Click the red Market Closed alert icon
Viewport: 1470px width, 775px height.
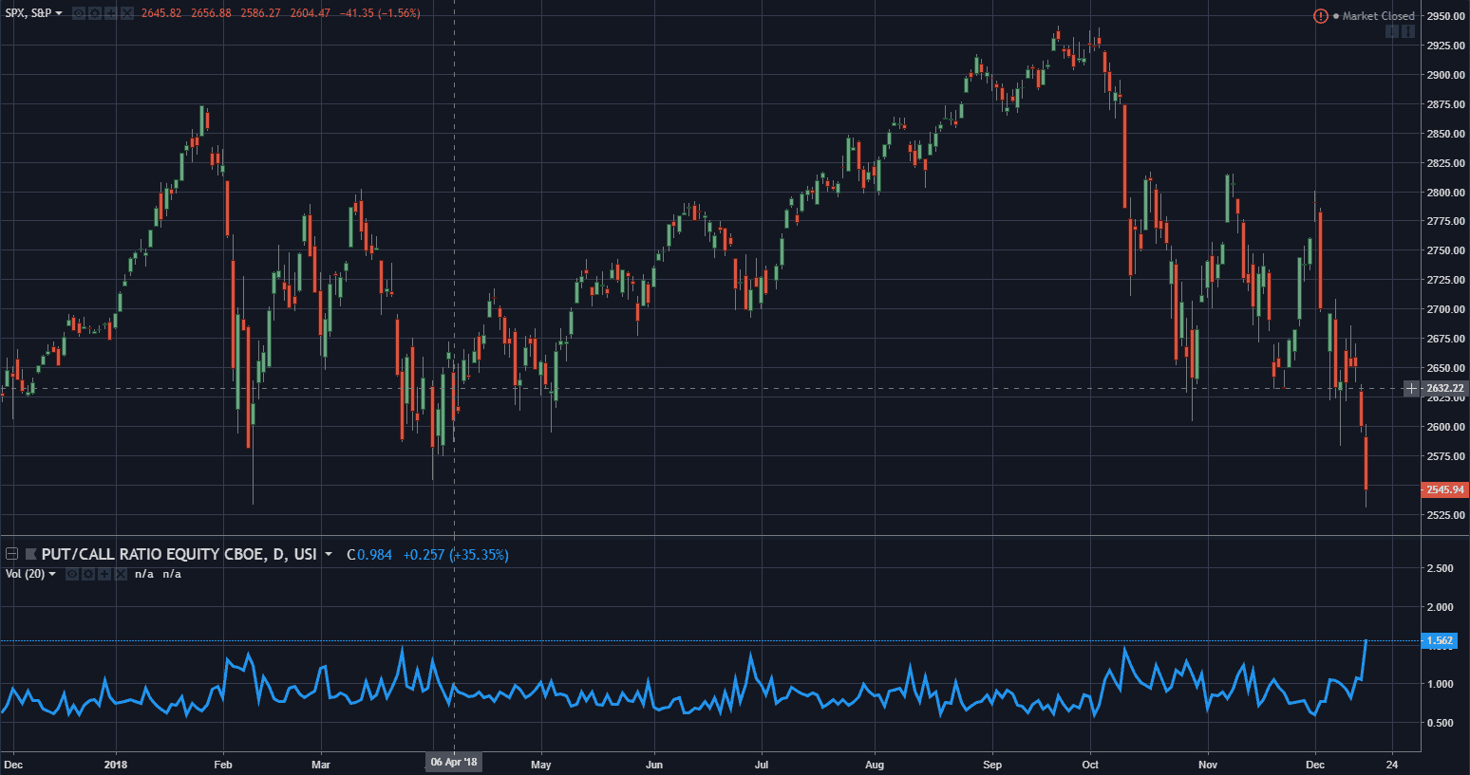pos(1320,16)
